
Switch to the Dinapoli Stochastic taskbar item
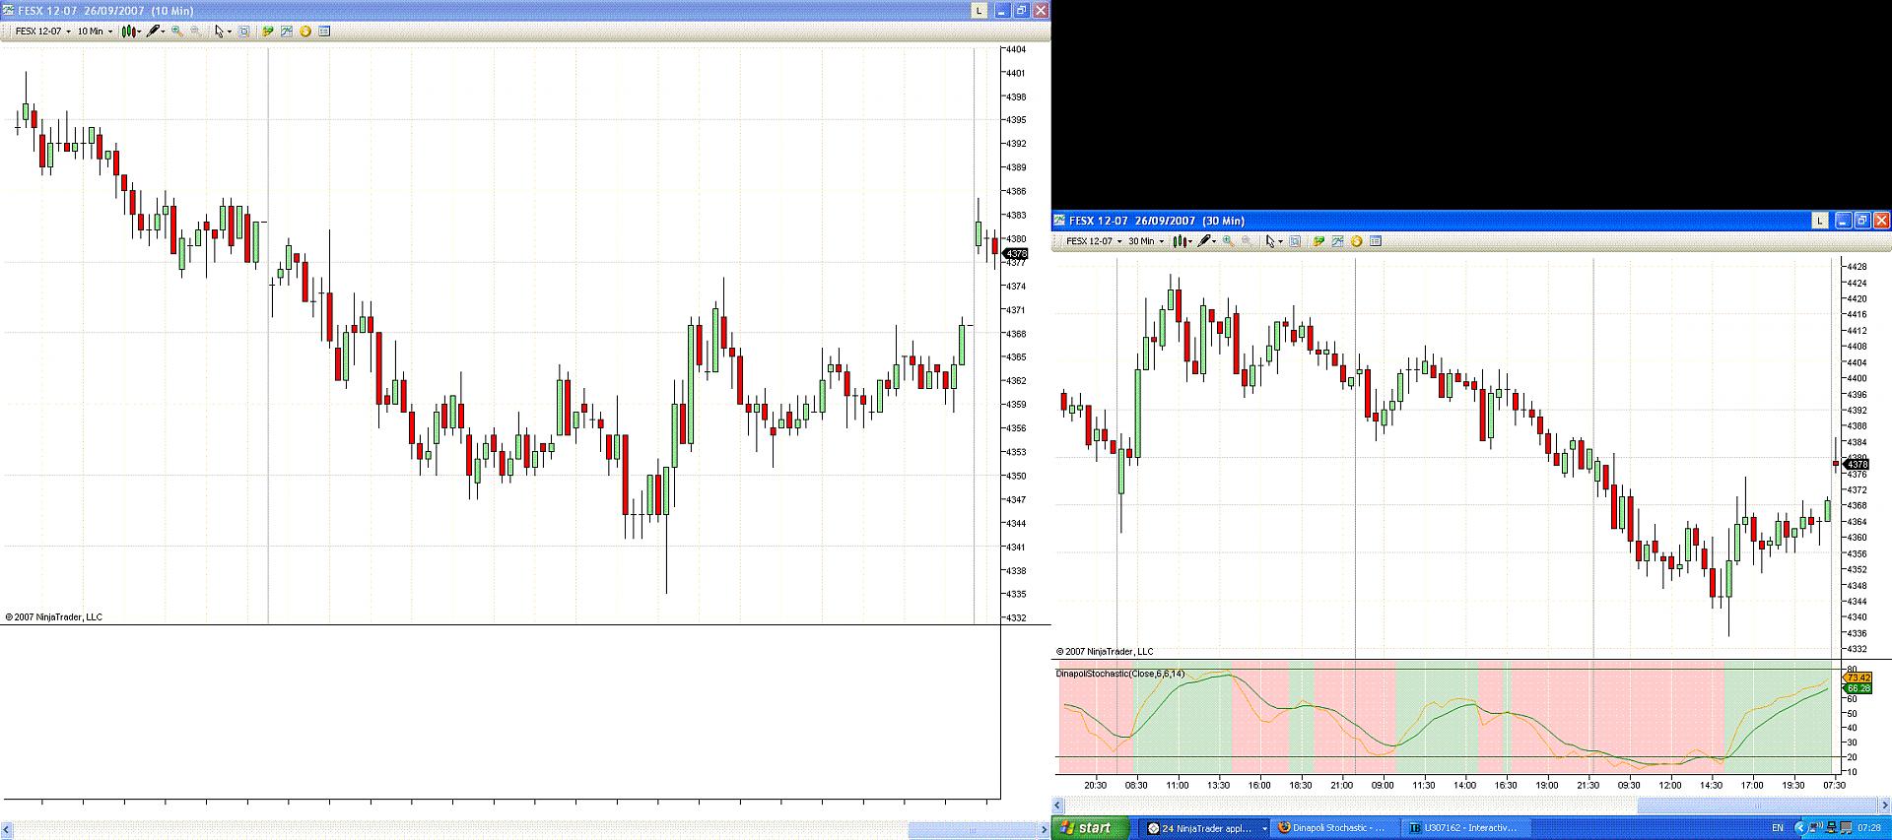(1332, 828)
